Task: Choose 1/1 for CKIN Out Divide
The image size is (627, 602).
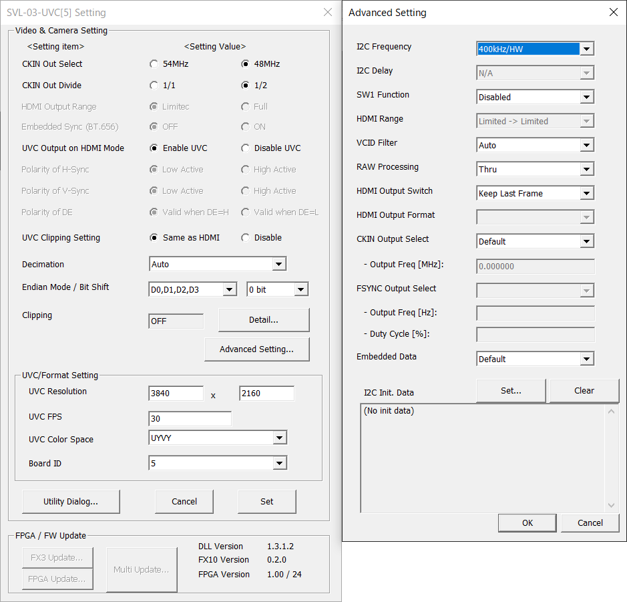Action: [x=154, y=86]
